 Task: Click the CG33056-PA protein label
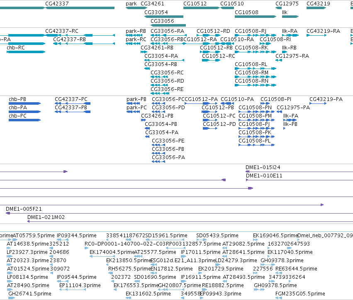click(168, 157)
